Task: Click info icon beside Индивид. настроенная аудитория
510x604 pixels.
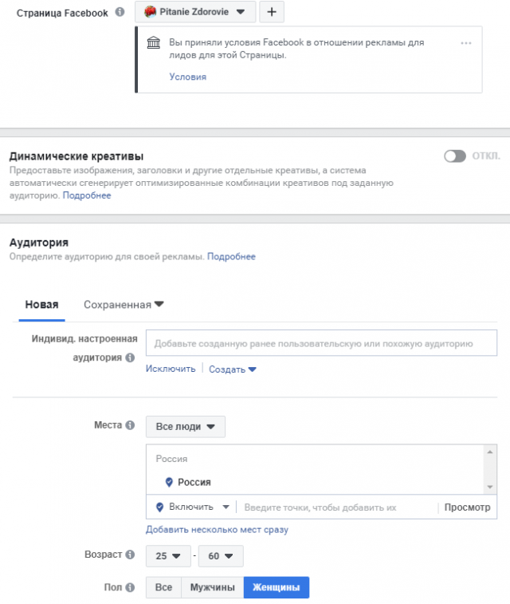Action: click(131, 357)
